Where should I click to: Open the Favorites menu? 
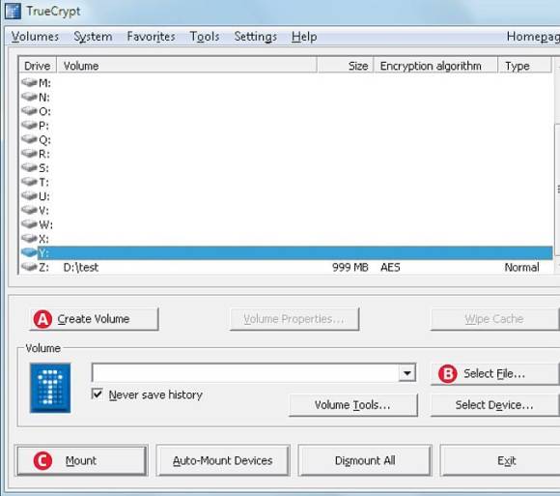pos(151,37)
